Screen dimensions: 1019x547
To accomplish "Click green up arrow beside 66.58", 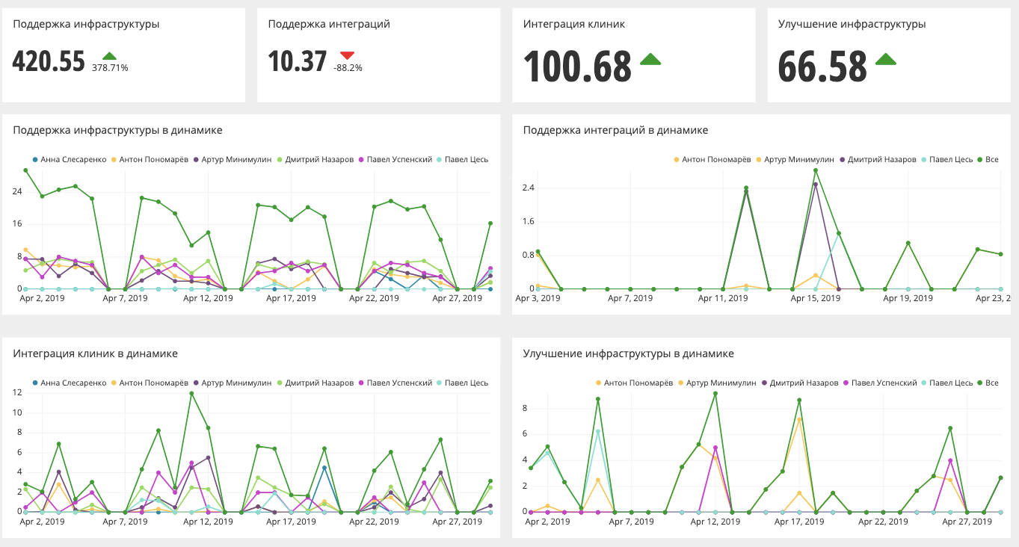I will coord(886,59).
